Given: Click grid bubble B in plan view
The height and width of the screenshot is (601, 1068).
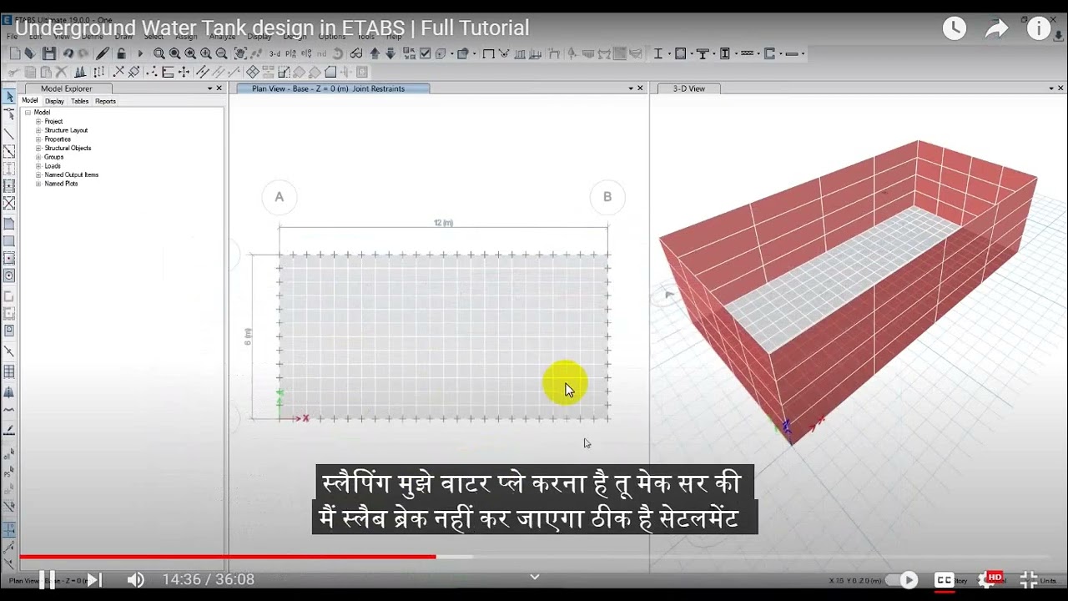Looking at the screenshot, I should tap(607, 197).
